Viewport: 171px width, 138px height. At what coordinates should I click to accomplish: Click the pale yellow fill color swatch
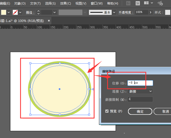(x=4, y=12)
